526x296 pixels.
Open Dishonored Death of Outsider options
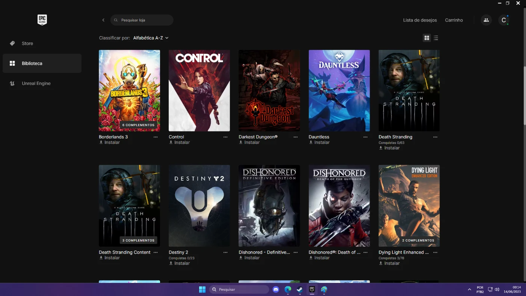coord(365,252)
